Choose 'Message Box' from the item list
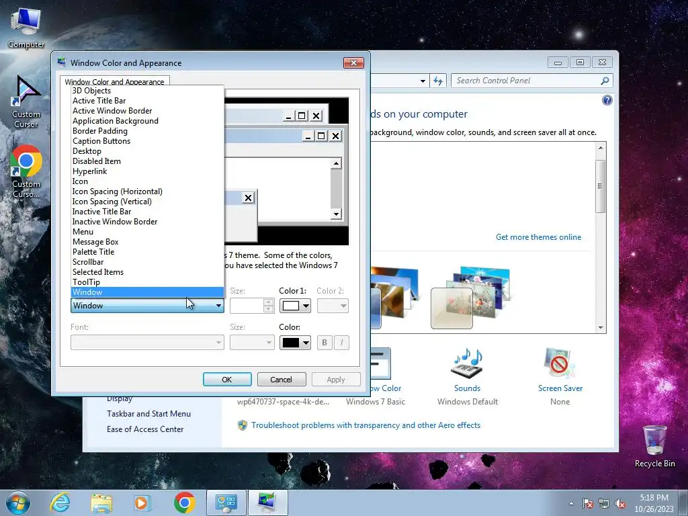 coord(147,242)
